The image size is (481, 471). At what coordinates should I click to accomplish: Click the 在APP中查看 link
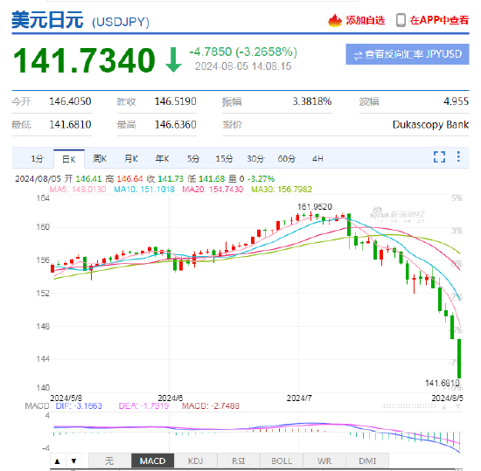439,20
